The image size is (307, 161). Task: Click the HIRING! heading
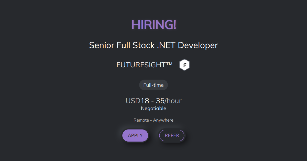(153, 25)
